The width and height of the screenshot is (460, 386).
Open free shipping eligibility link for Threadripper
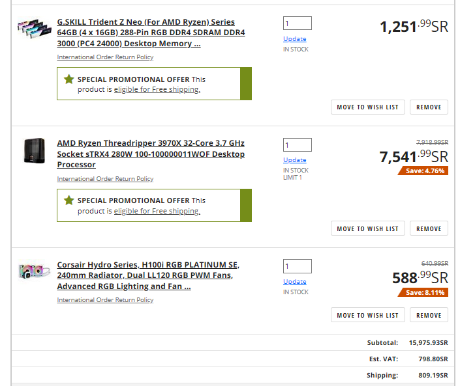pos(157,212)
